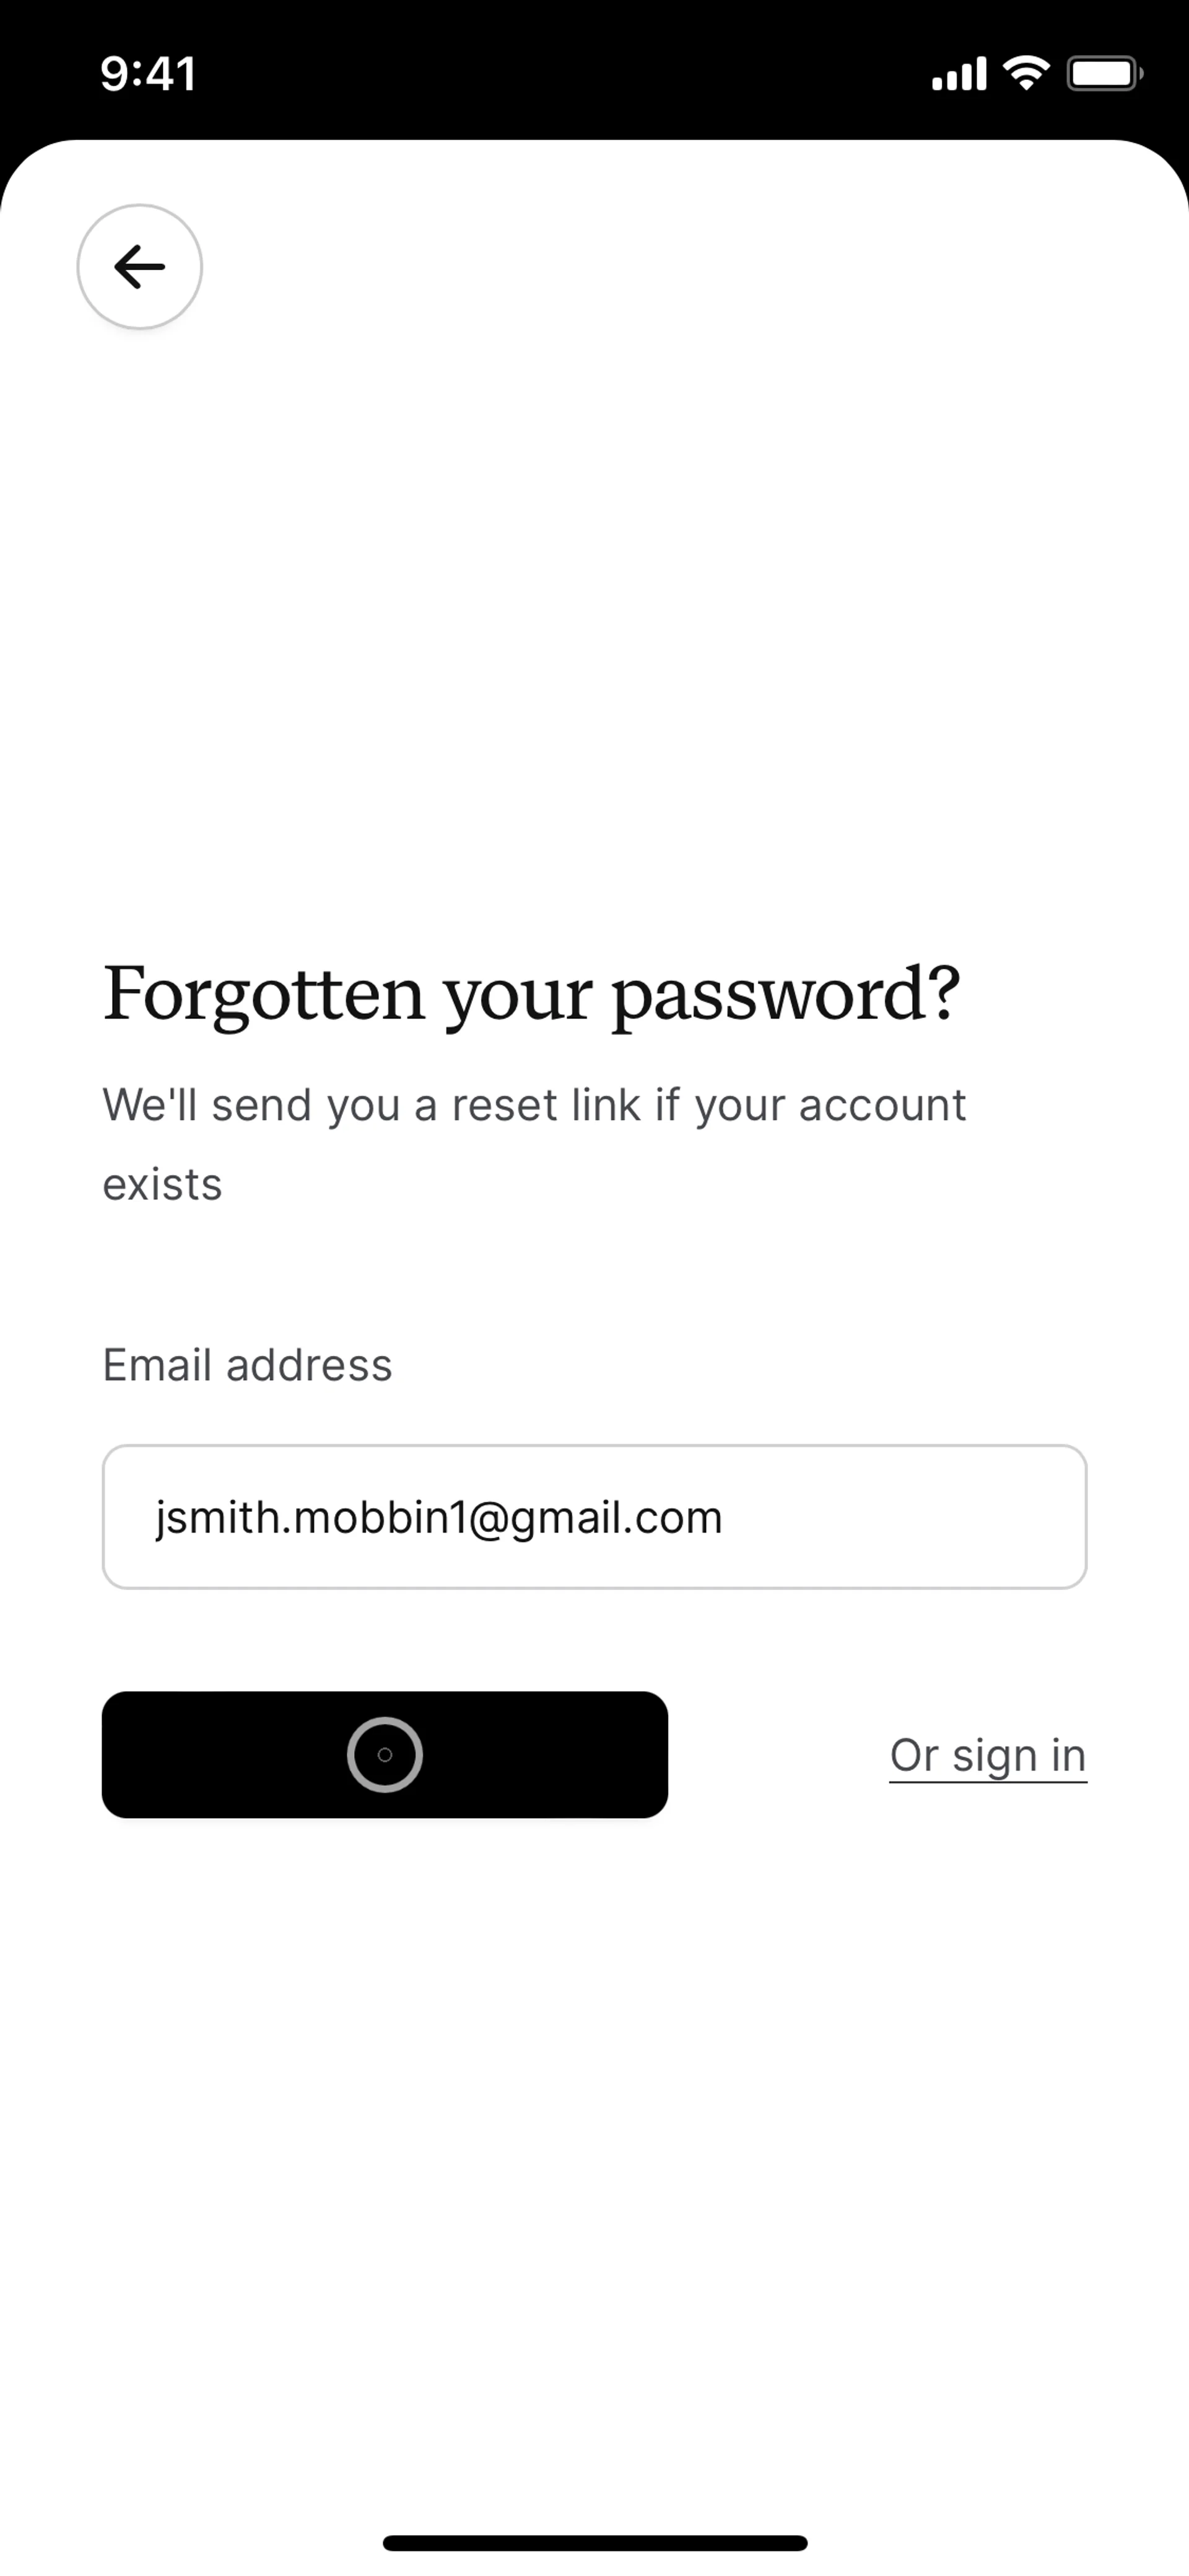Tap the back arrow button
Screen dimensions: 1189x2576
click(x=140, y=267)
